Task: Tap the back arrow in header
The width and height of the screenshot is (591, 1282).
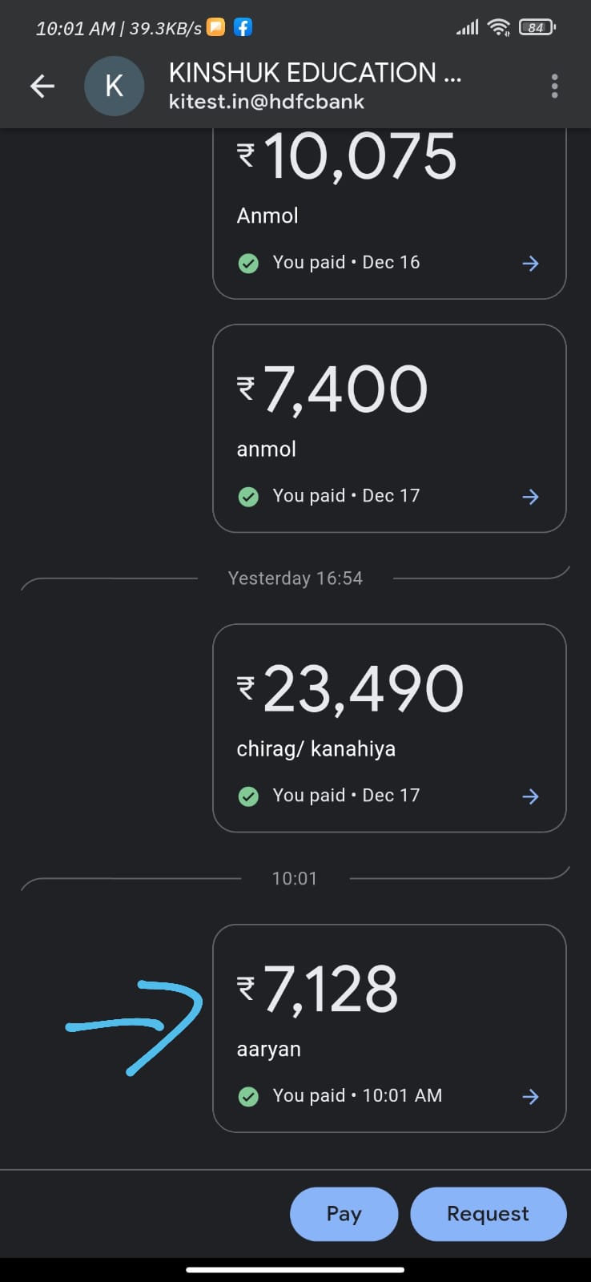Action: 42,86
